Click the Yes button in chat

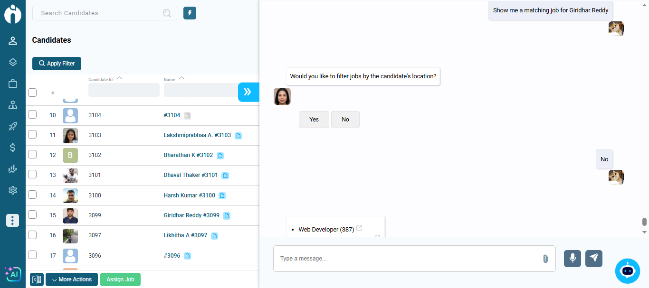(314, 120)
